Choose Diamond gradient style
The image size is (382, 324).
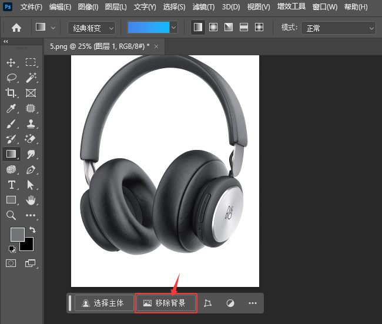(x=259, y=27)
